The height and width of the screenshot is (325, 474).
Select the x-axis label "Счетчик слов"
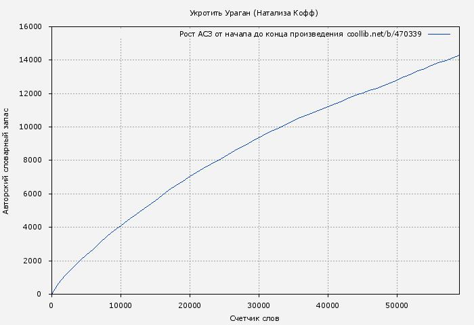click(255, 318)
